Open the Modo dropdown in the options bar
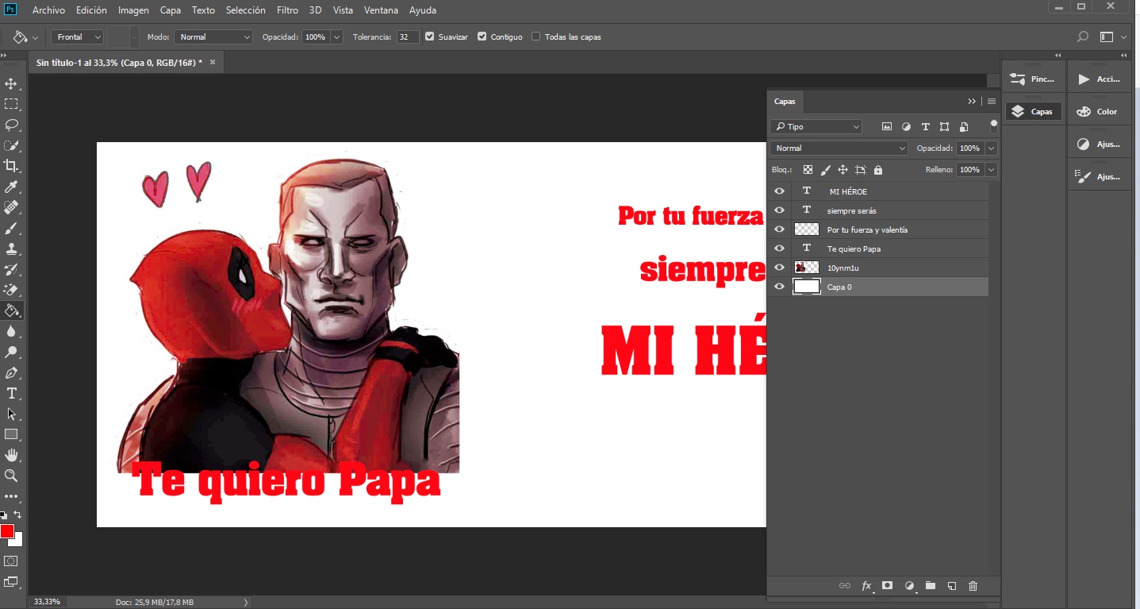 click(213, 36)
